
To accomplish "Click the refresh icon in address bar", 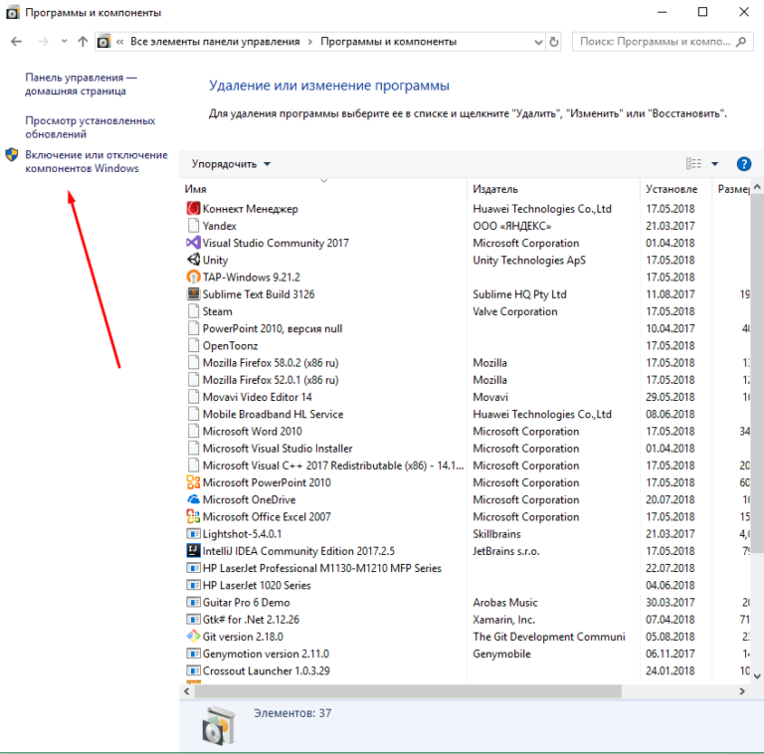I will pos(554,42).
